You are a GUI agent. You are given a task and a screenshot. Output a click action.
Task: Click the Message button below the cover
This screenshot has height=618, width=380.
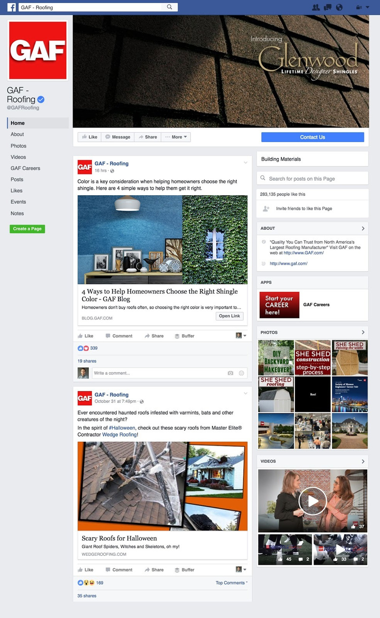(117, 137)
